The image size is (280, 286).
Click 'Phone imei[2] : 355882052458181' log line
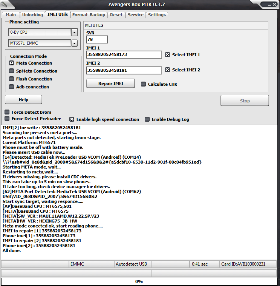[x=39, y=246]
